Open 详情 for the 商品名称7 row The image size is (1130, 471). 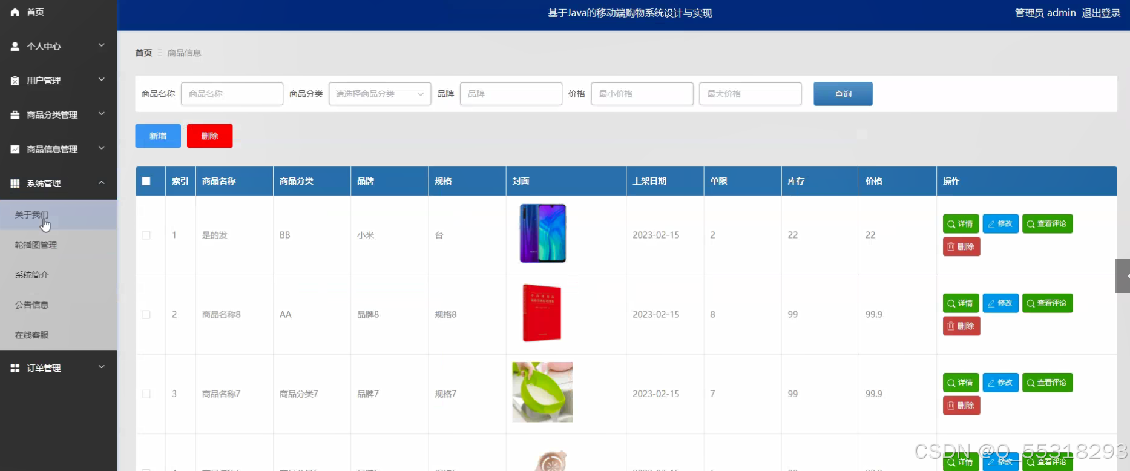click(x=961, y=383)
